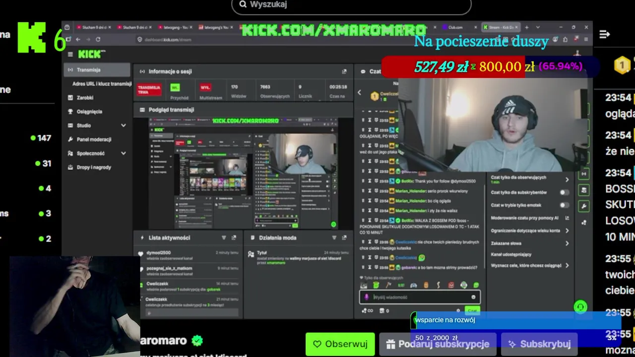Send message with green Czat button
The width and height of the screenshot is (635, 357).
click(x=472, y=311)
